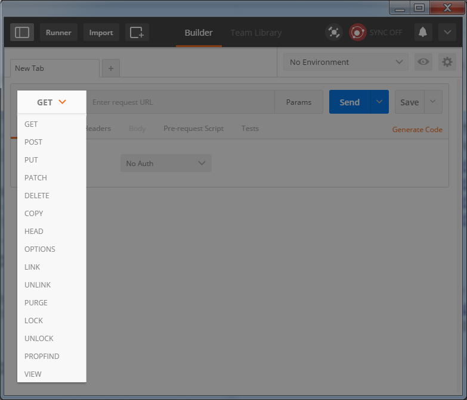The image size is (467, 400).
Task: Open the interceptor satellite icon
Action: tap(334, 32)
